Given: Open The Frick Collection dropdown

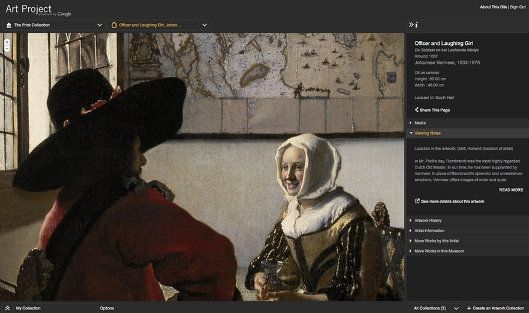Looking at the screenshot, I should pyautogui.click(x=100, y=25).
